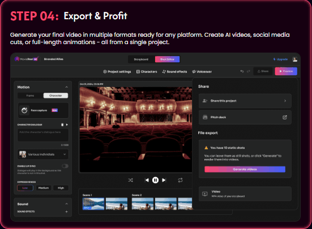The image size is (312, 229).
Task: Open the Sound effects menu item
Action: [x=175, y=72]
